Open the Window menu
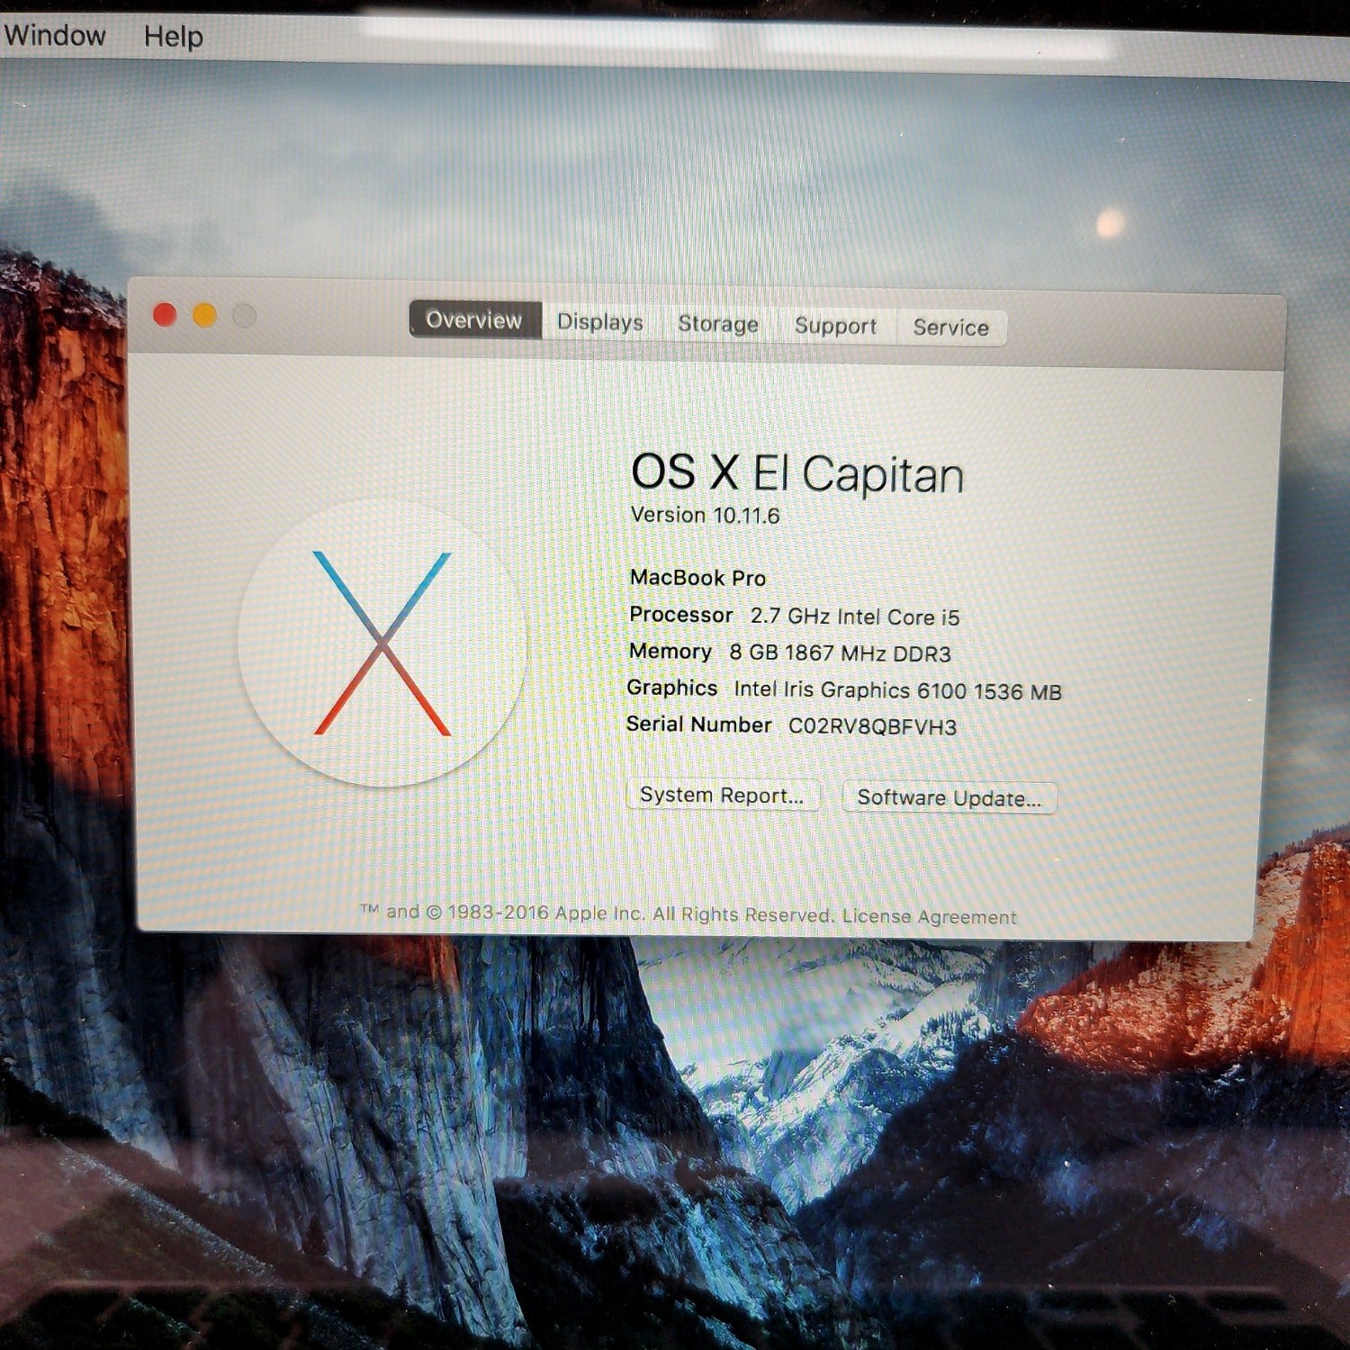1350x1350 pixels. [x=54, y=36]
